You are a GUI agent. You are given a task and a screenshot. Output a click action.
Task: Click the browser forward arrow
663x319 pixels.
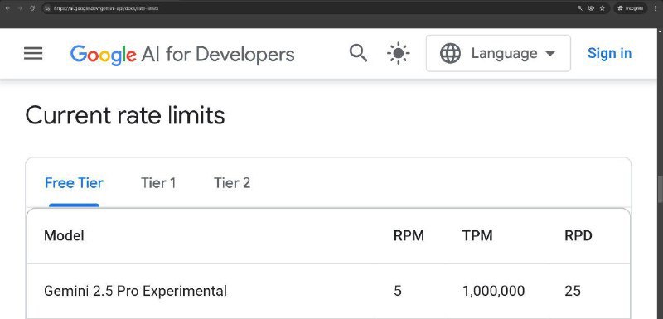pos(19,8)
